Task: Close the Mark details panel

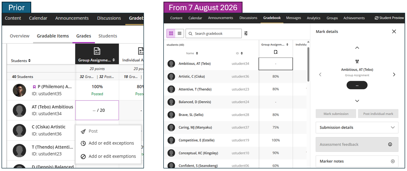Action: tap(394, 32)
